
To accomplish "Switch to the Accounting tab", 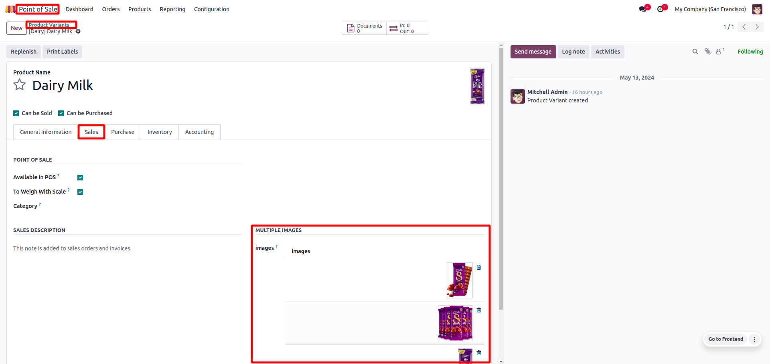I will point(199,132).
